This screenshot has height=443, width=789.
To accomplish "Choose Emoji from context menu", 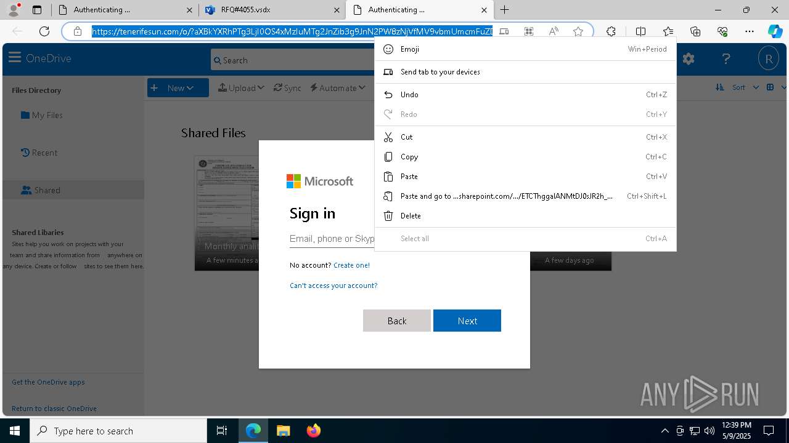I will click(525, 49).
